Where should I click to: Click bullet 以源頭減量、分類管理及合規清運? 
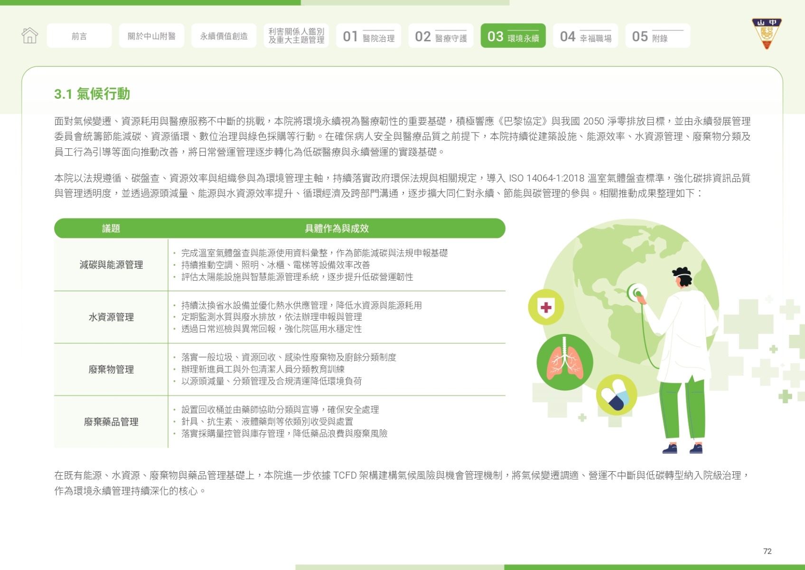pyautogui.click(x=271, y=381)
